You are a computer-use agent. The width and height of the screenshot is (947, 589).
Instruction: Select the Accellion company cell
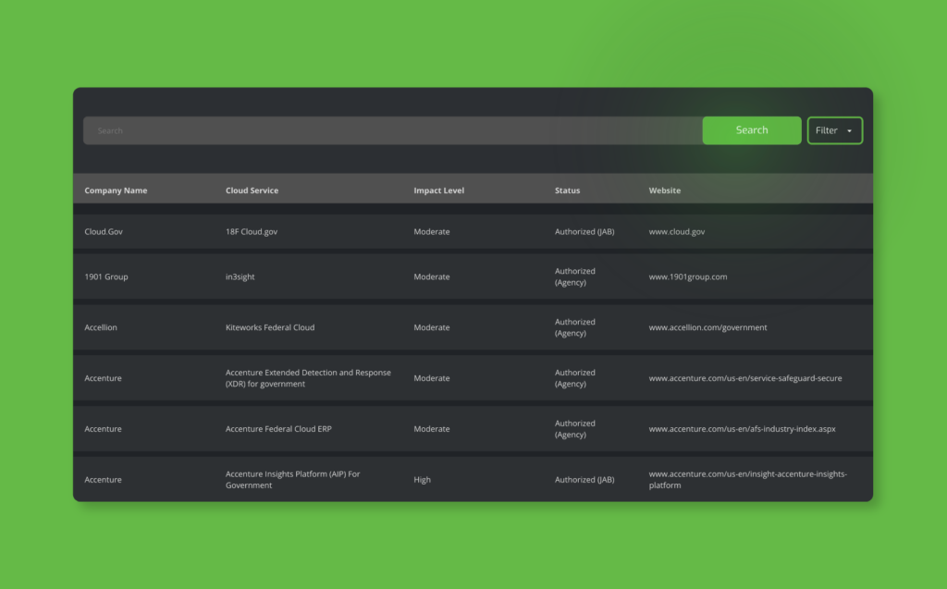[101, 327]
